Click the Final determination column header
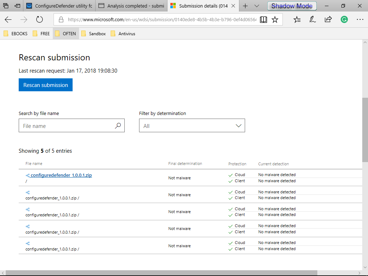The image size is (368, 276). (185, 164)
